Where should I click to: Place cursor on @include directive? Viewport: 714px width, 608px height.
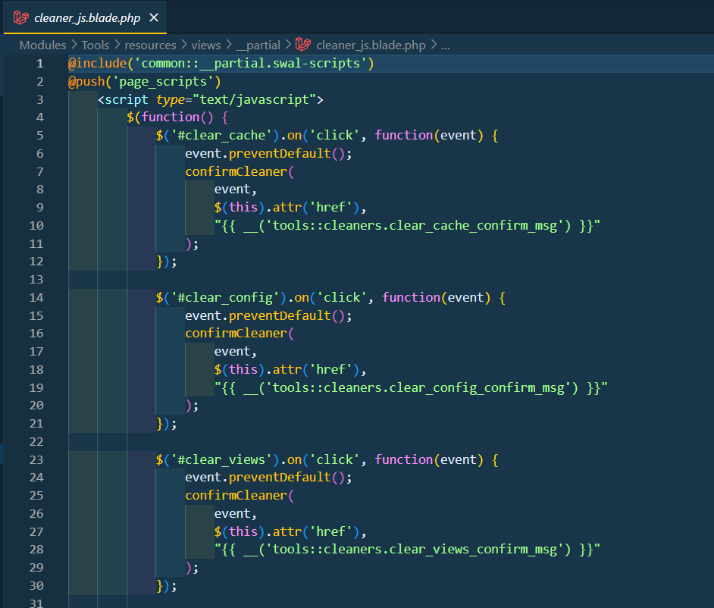coord(98,64)
